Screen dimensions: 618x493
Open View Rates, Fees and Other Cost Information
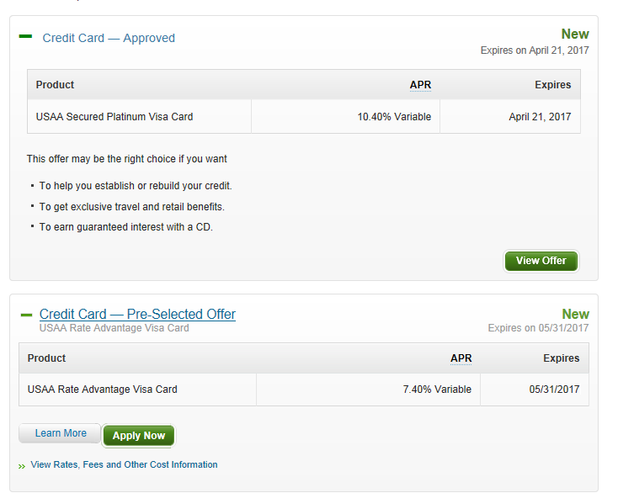[124, 464]
